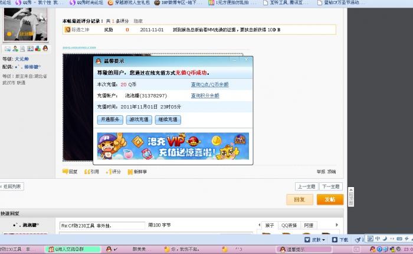Show more emoticon tabs with right arrow
Screen dimensions: 413x254
(x=337, y=225)
